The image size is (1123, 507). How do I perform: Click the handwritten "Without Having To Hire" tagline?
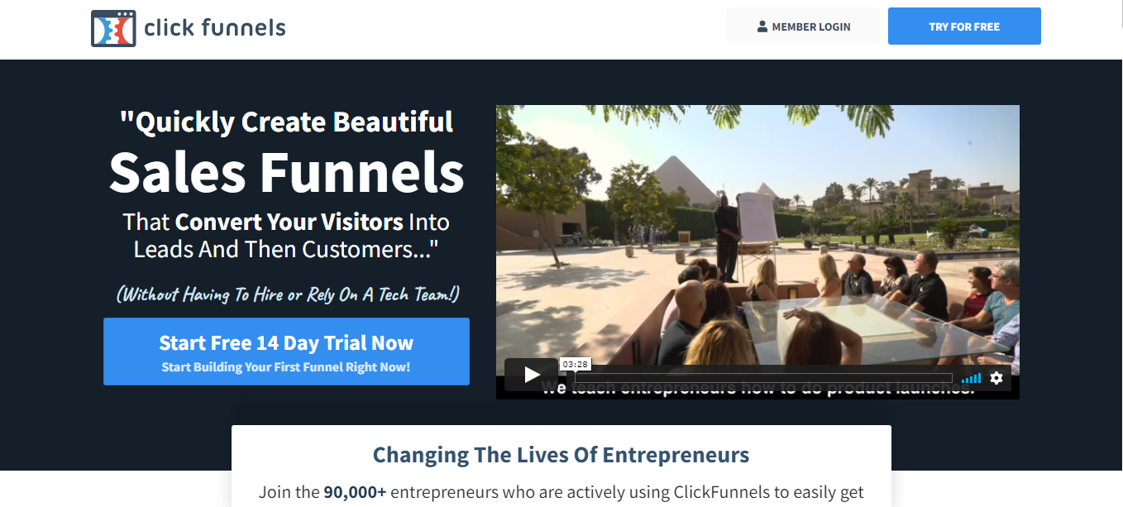(x=288, y=294)
